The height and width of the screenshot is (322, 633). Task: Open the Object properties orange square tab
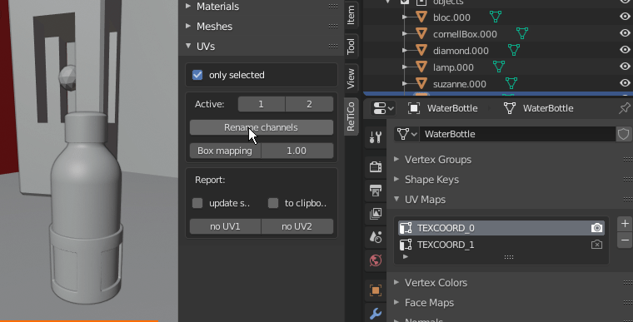click(x=376, y=290)
